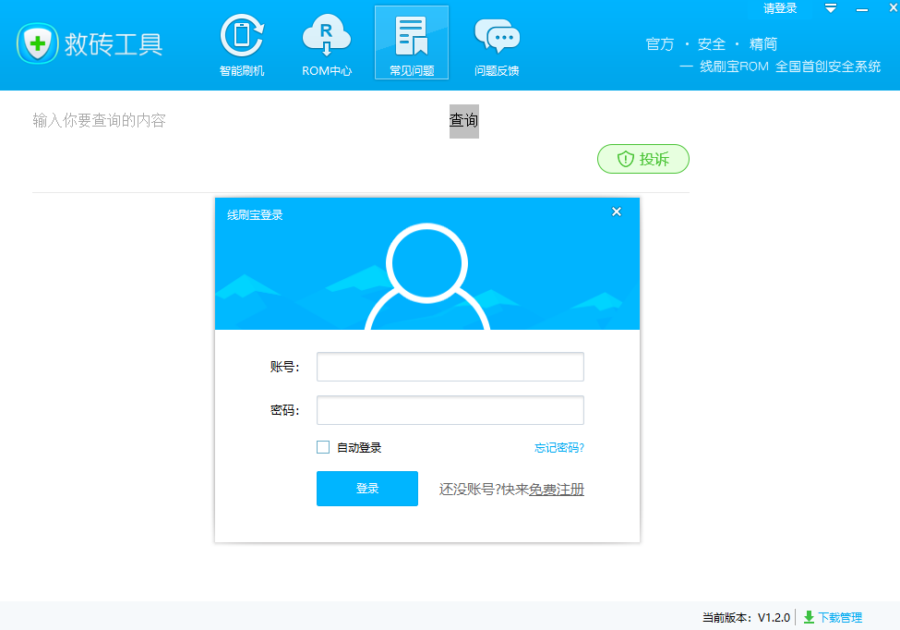This screenshot has width=900, height=630.
Task: Click the 查询 search button
Action: [x=463, y=120]
